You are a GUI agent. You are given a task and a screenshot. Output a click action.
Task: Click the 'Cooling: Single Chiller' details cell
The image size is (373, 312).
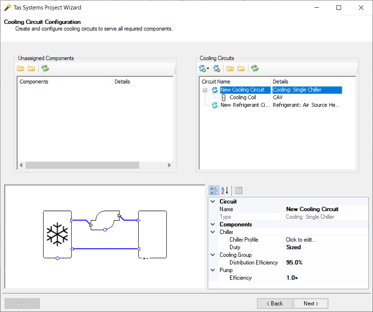307,90
